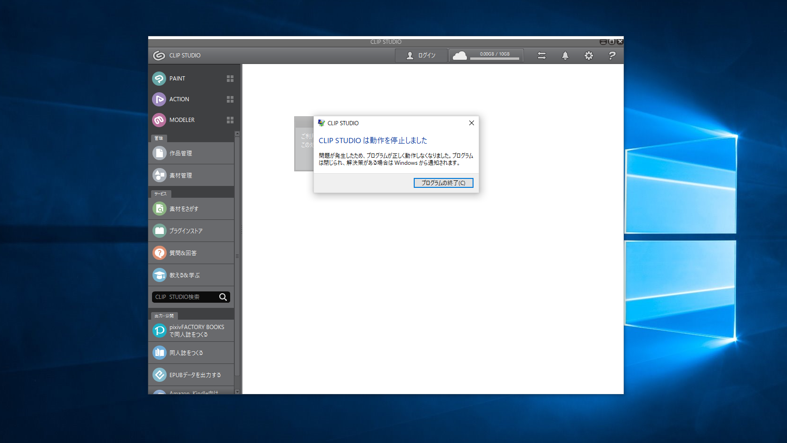
Task: Click the CLIP STUDIO検索 search field
Action: pos(185,297)
